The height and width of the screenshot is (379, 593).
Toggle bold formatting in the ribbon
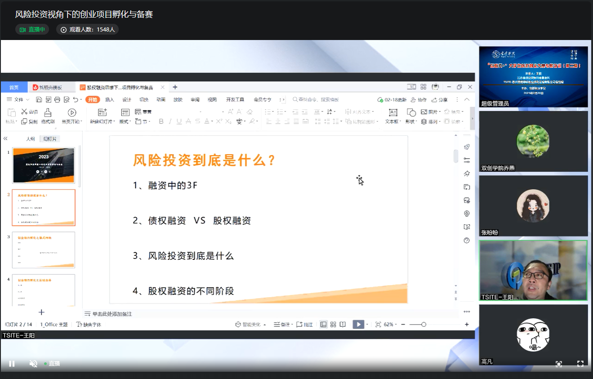click(161, 121)
